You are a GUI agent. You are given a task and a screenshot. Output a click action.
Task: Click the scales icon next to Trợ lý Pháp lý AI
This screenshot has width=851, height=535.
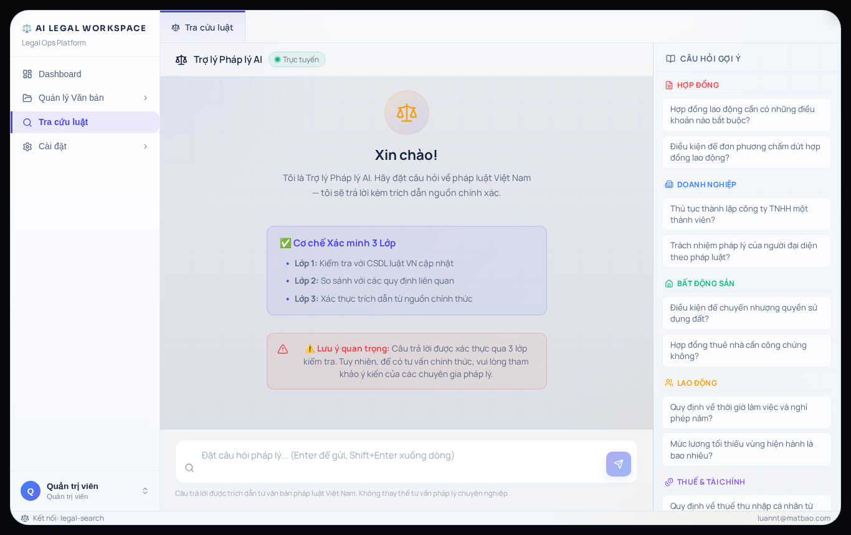(x=181, y=60)
